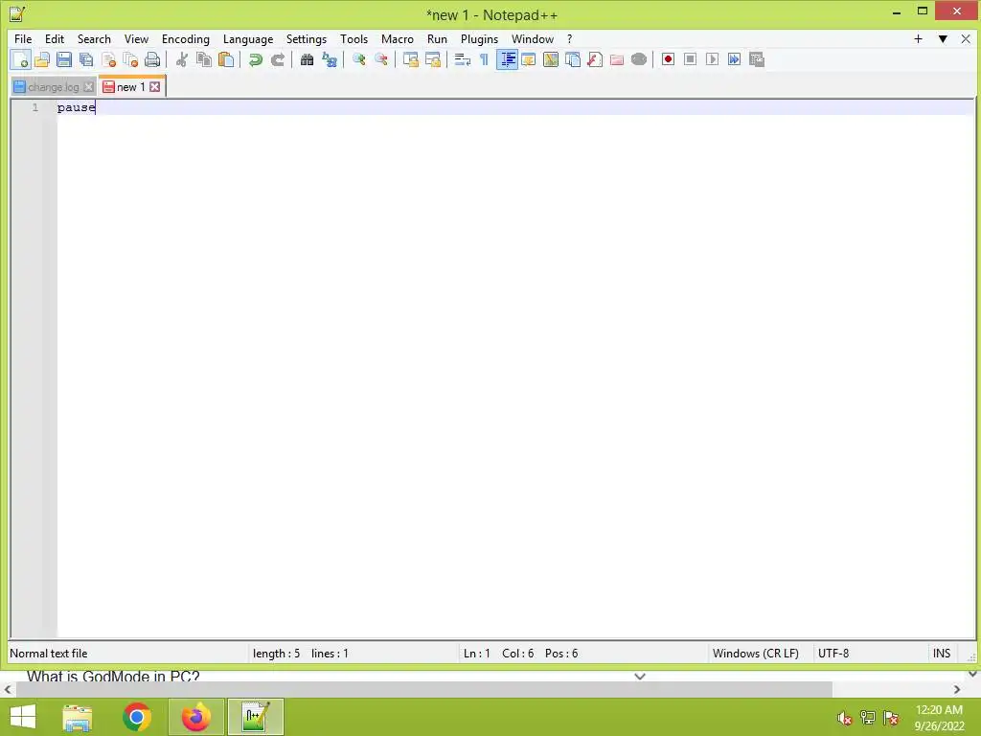Click the Copy toolbar icon
This screenshot has height=736, width=981.
[203, 59]
